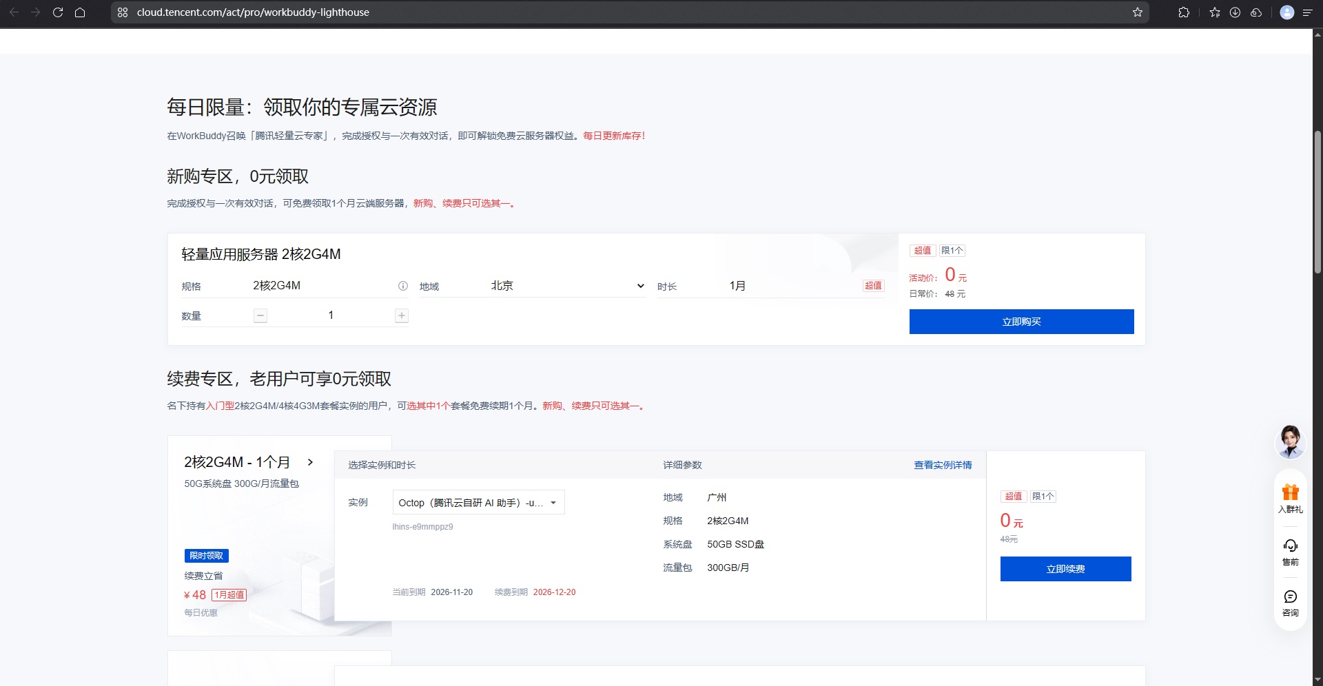
Task: Decrease quantity with the minus button
Action: point(260,315)
